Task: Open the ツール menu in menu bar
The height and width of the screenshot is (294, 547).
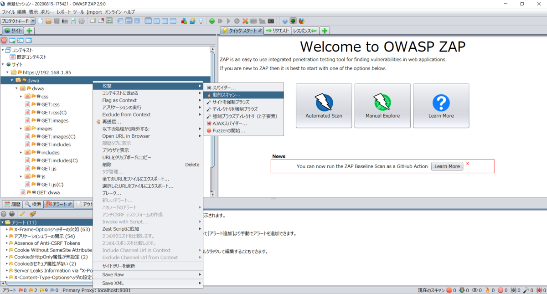Action: pos(78,12)
